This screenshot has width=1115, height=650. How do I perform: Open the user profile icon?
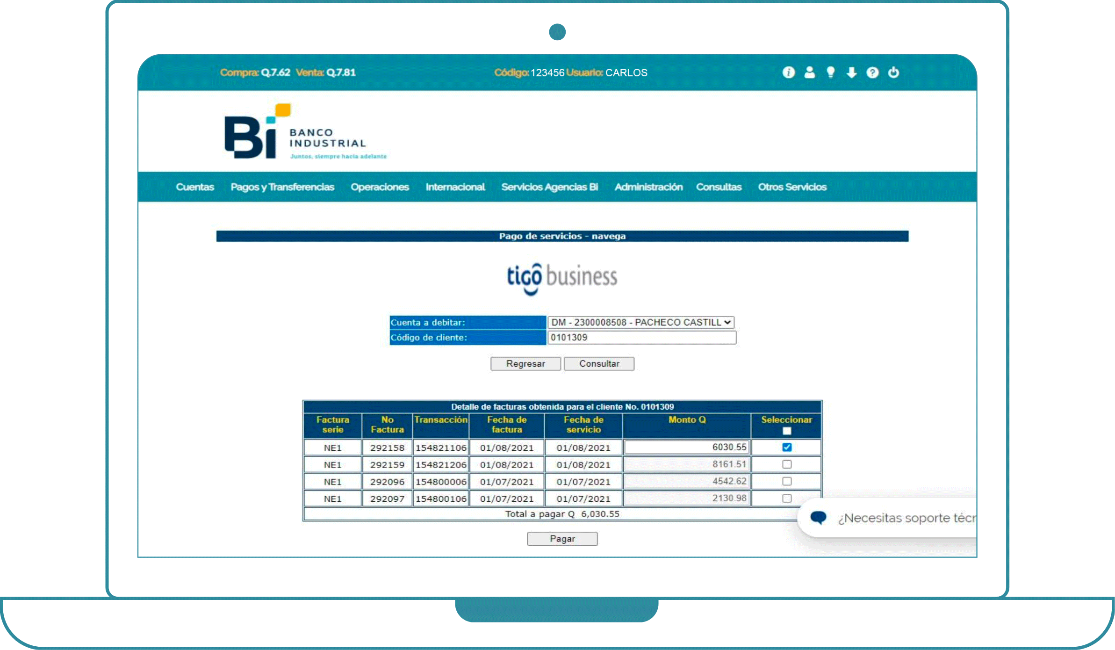pyautogui.click(x=809, y=72)
